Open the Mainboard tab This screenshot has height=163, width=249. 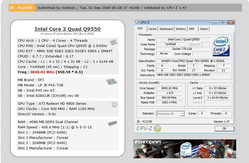166,29
